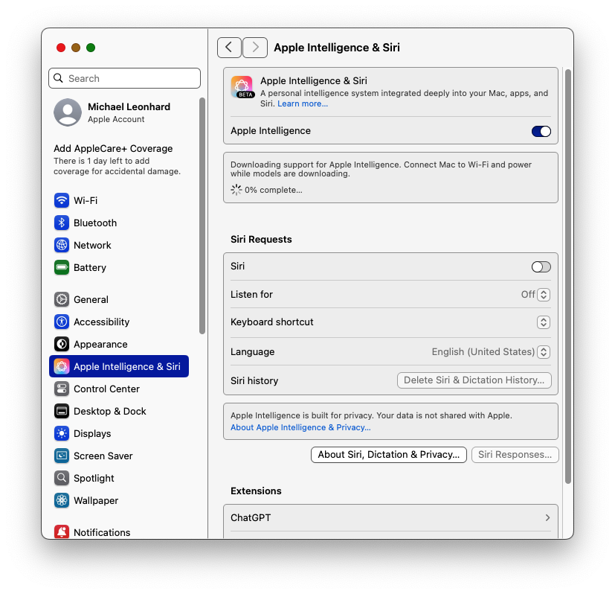Click the Apple Intelligence & Siri sidebar icon
Screen dimensions: 615x594
[x=62, y=367]
